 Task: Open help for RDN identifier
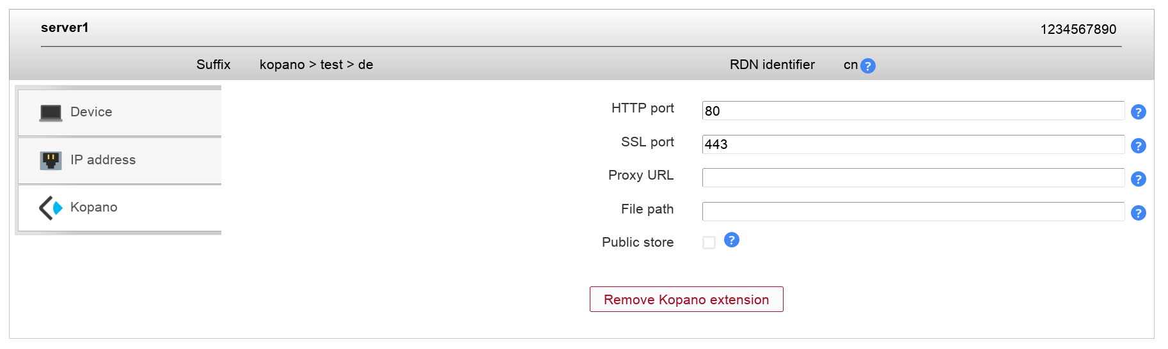click(x=868, y=66)
